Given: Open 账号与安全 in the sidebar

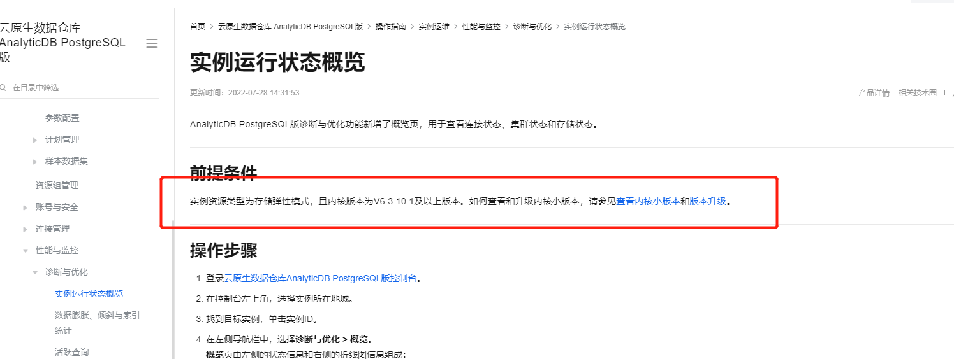Looking at the screenshot, I should tap(57, 207).
